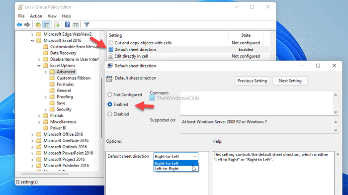
Task: Click the Next Setting button
Action: point(290,81)
